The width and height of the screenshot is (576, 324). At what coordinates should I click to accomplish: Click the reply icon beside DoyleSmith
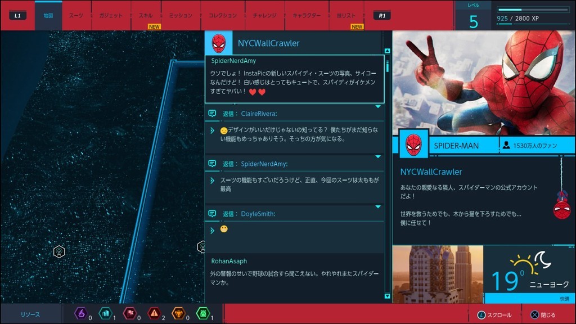[x=212, y=213]
